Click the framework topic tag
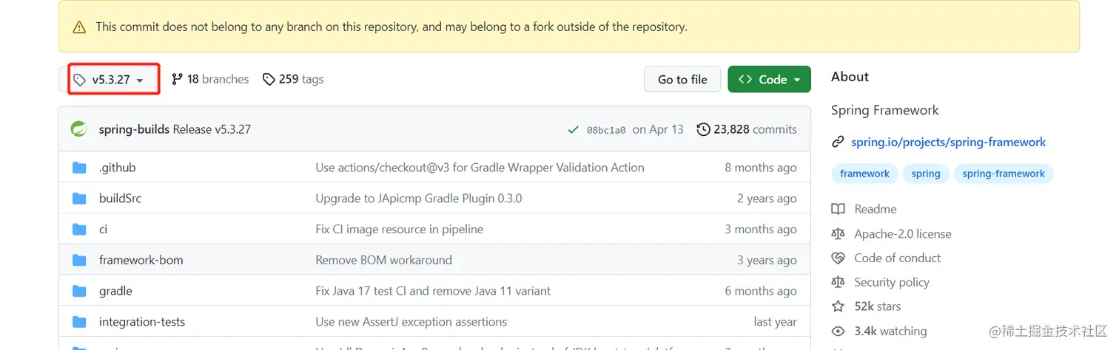 864,174
